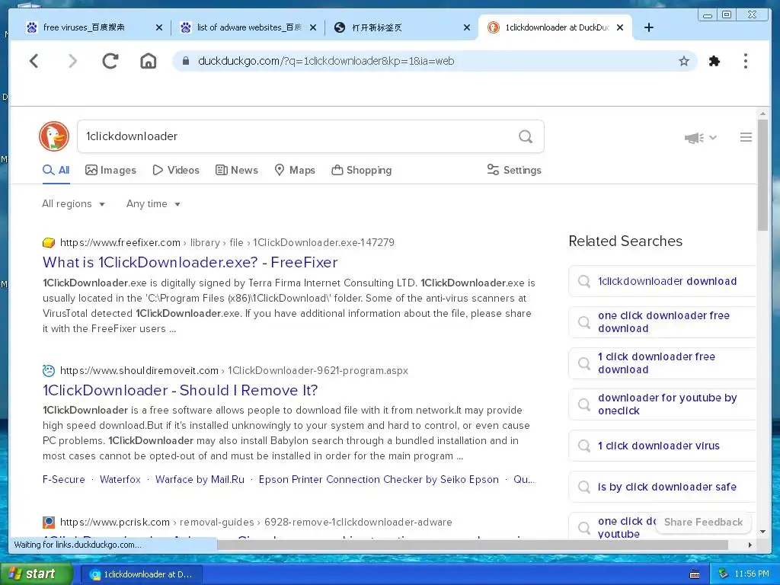Open the 'Warface by Mail.Ru' sitelink
Screen dimensions: 780x585
tap(200, 480)
